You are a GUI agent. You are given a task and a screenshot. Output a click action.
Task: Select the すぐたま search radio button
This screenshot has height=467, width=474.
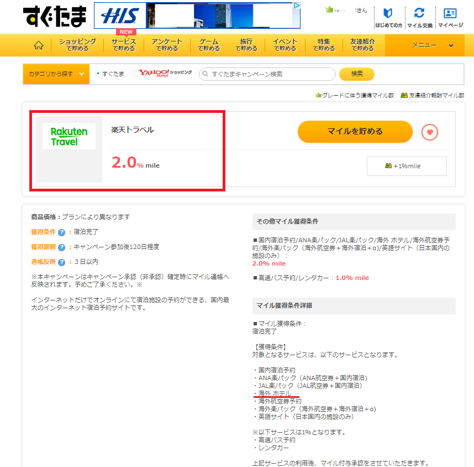(98, 74)
